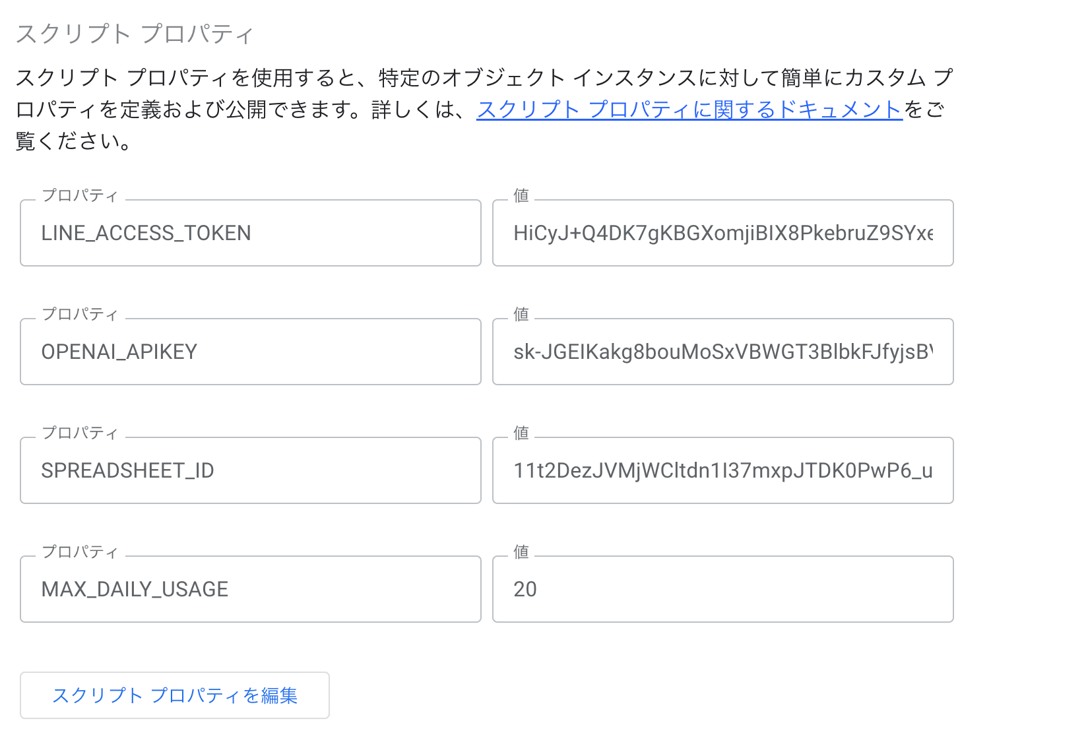This screenshot has height=756, width=1086.
Task: Open the スクリプト プロパティに関するドキュメント link
Action: click(689, 110)
